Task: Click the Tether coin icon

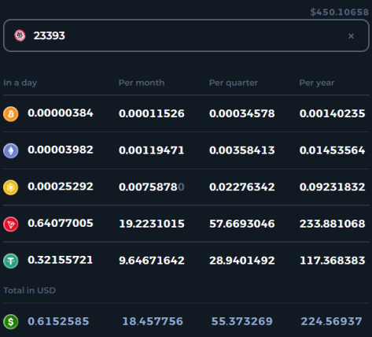Action: (x=11, y=261)
